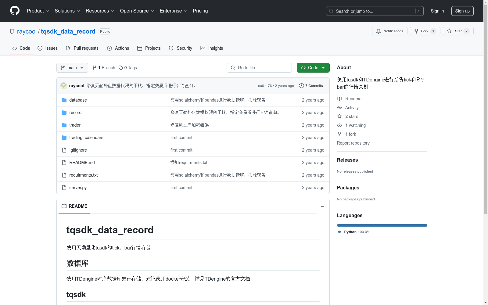Switch to the Issues tab
Image resolution: width=488 pixels, height=305 pixels.
48,48
